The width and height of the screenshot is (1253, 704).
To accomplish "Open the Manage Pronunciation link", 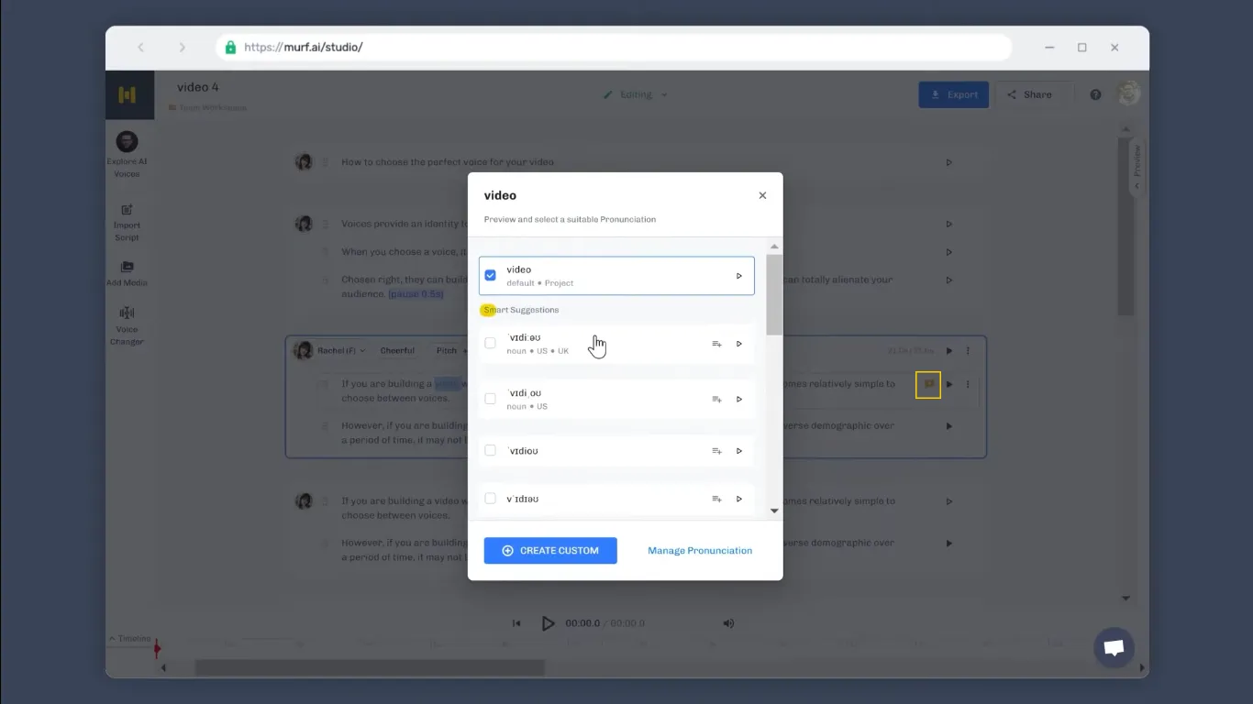I will pos(700,551).
